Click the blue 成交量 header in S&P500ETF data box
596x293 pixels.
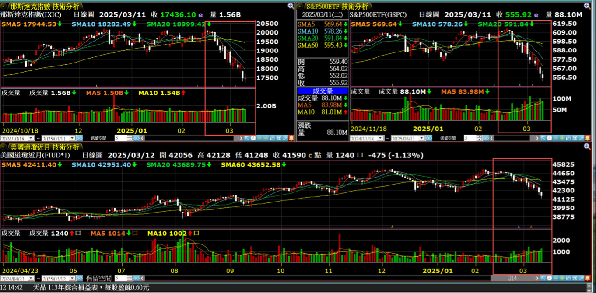point(323,91)
